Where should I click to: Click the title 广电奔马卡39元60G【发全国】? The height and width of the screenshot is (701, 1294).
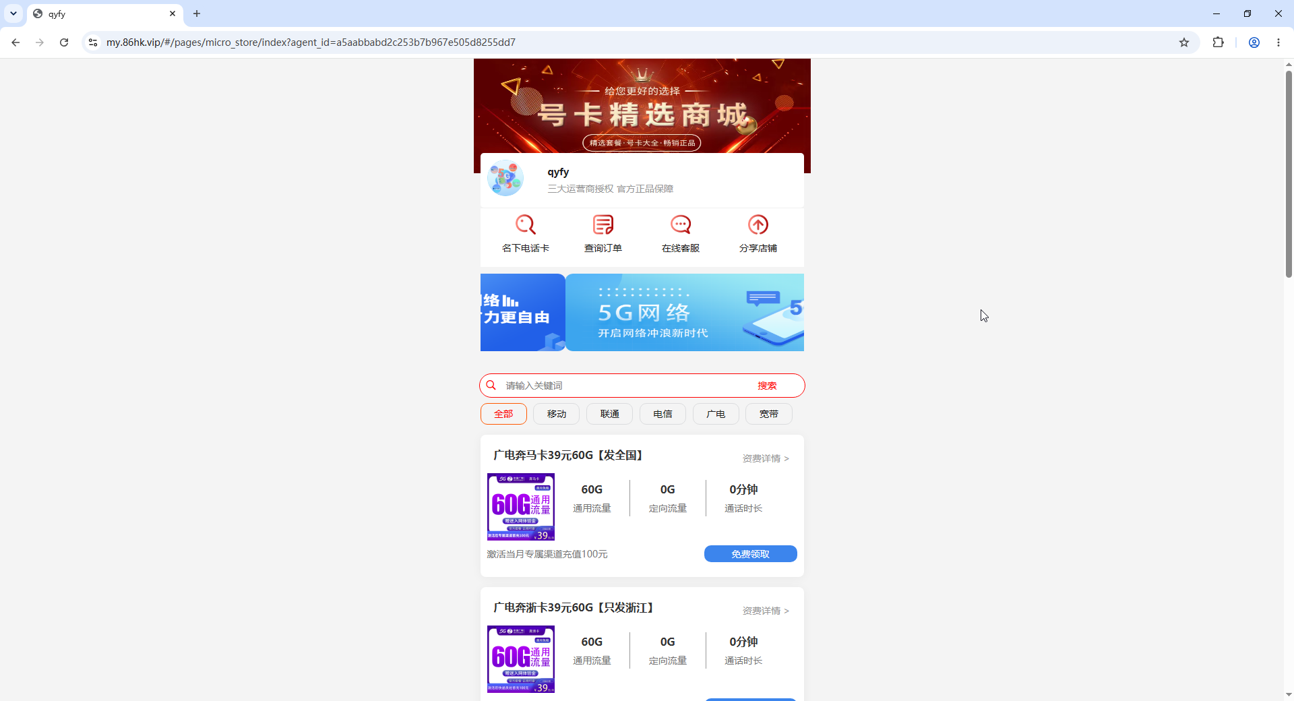tap(568, 456)
